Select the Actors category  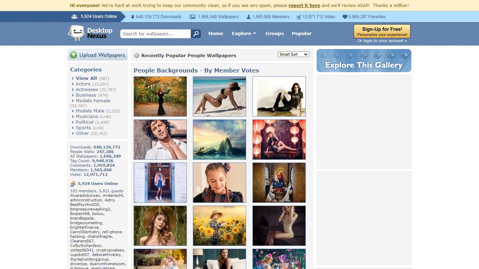click(83, 84)
